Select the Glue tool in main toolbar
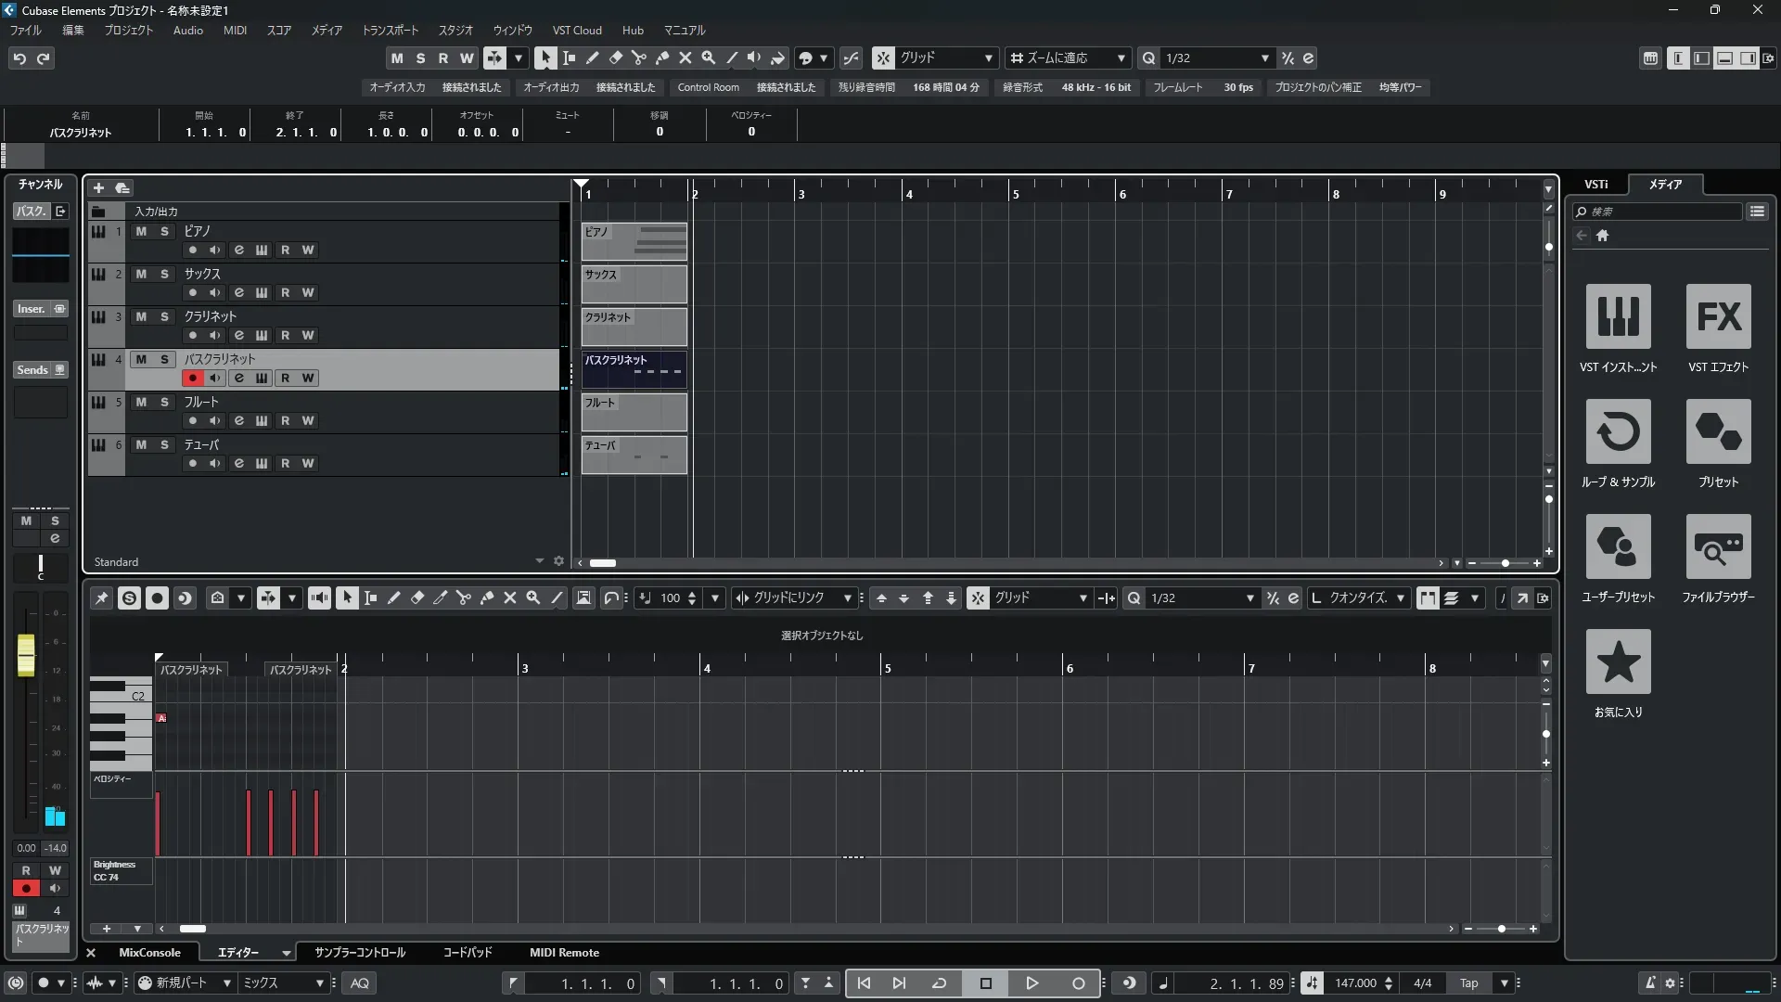The image size is (1781, 1002). pos(662,58)
